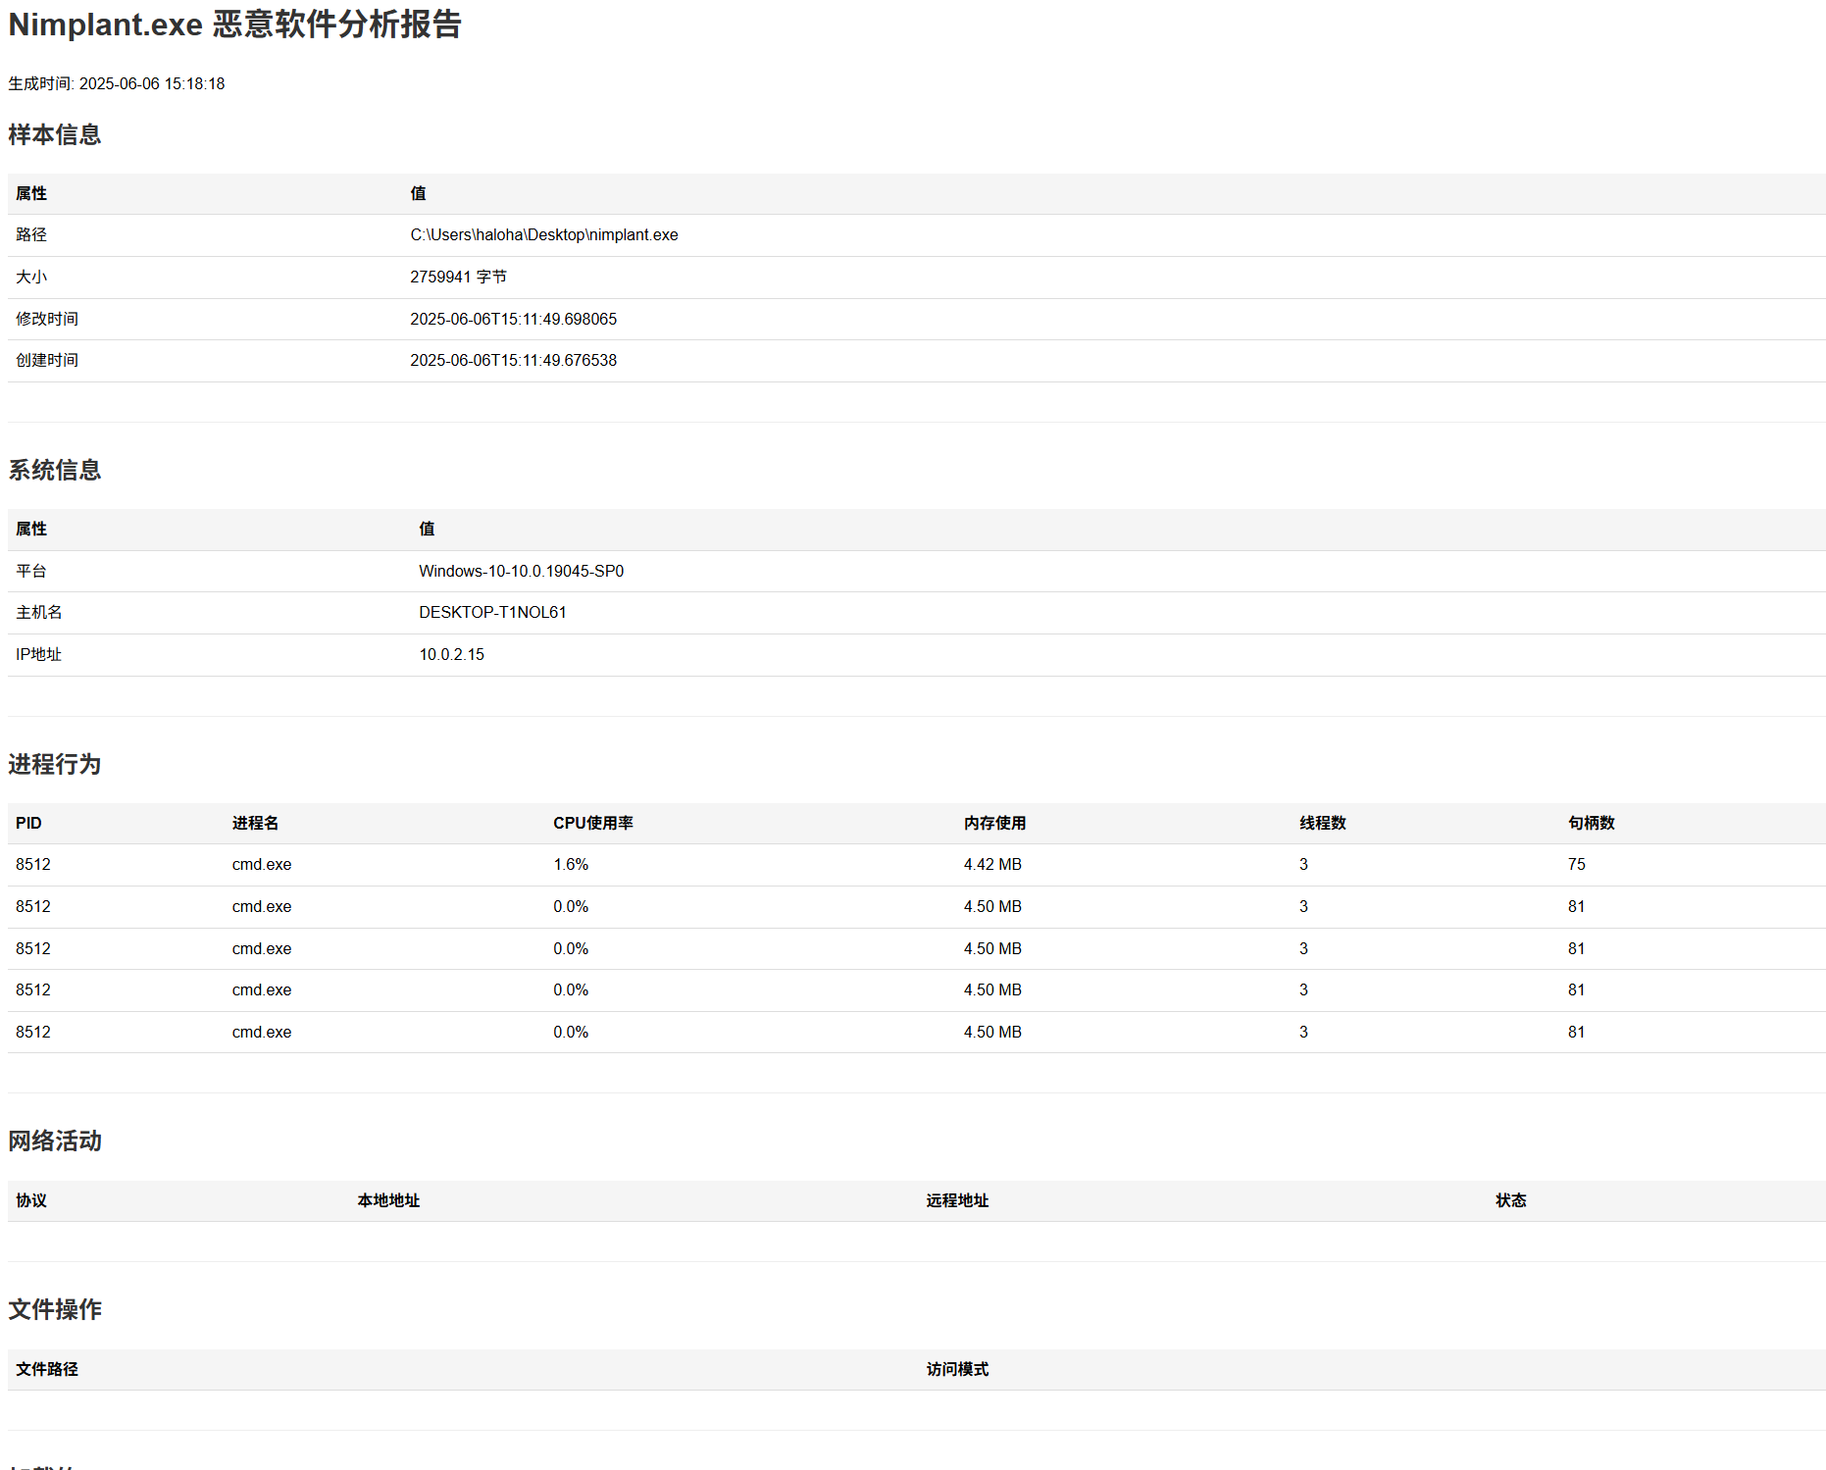Click the '主机名' attribute cell
Screen dimensions: 1826x1470
(39, 613)
